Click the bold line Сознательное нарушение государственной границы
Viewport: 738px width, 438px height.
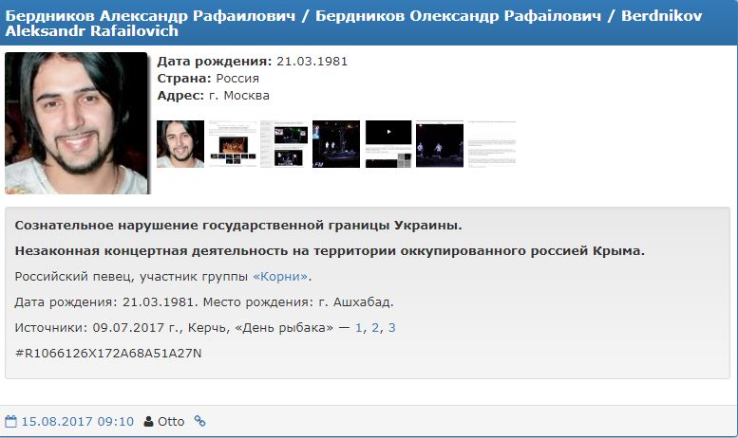[238, 226]
